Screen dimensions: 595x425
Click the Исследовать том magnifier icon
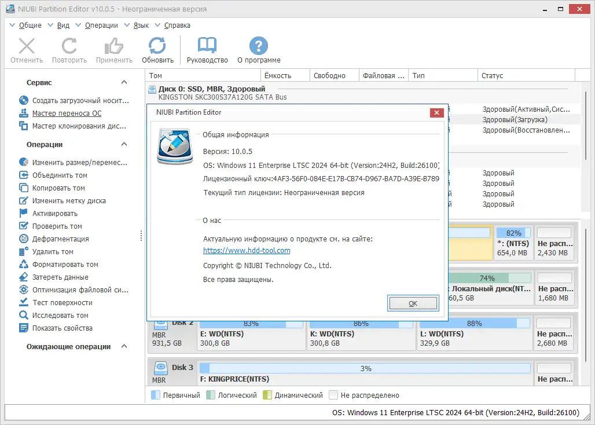pyautogui.click(x=24, y=315)
